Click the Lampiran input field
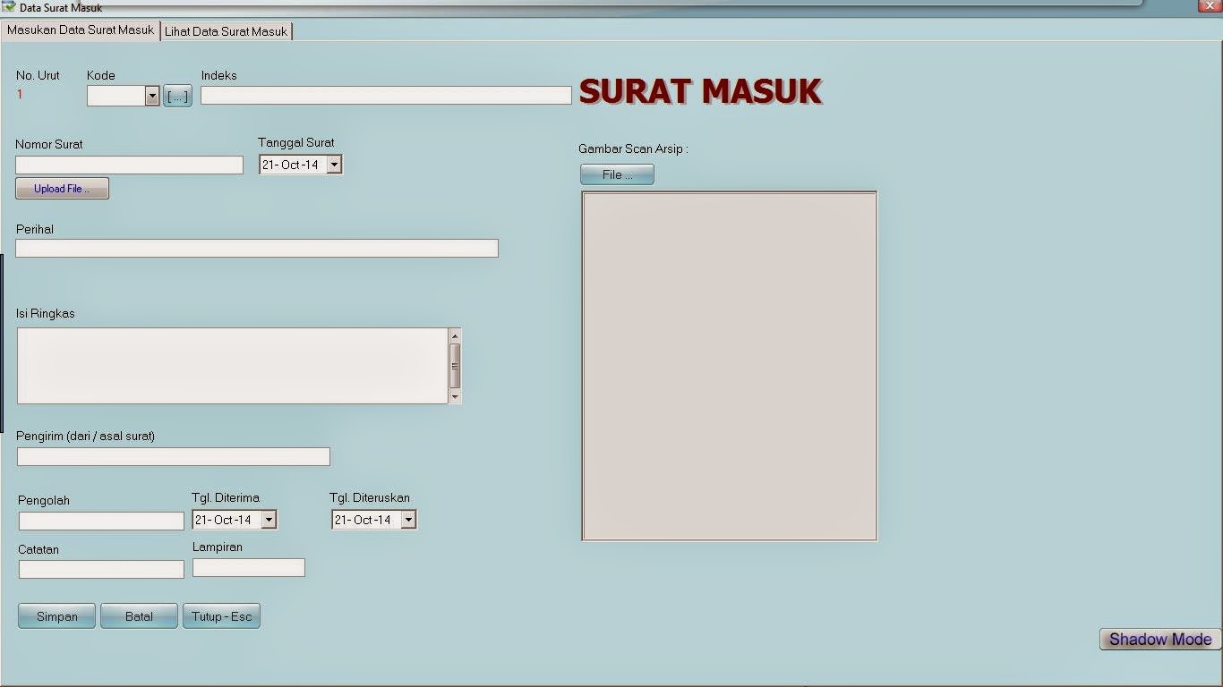 [x=249, y=567]
